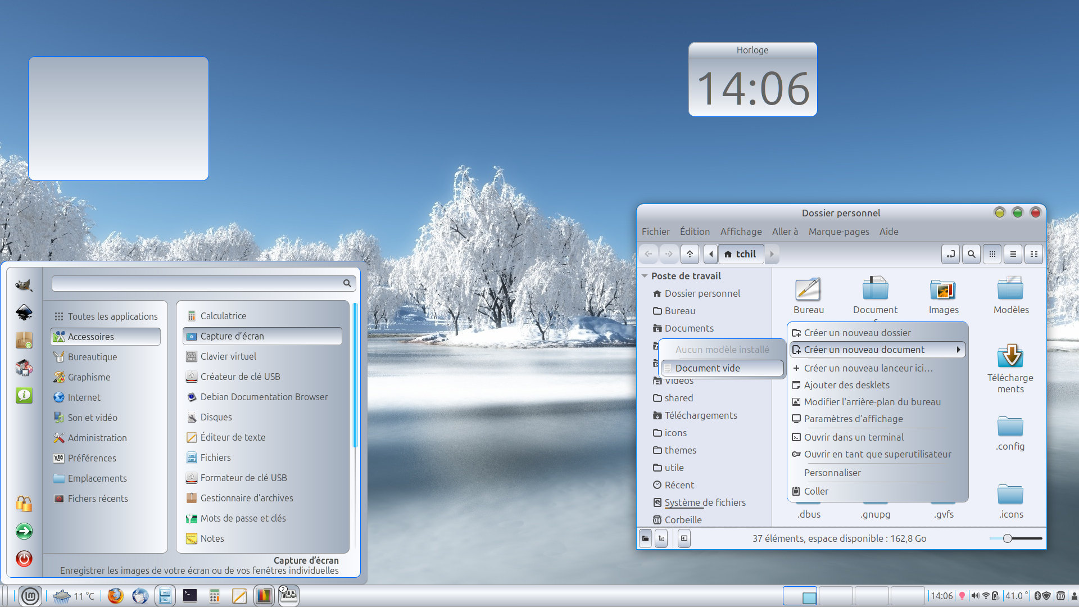Choose Créer un nouveau dossier
1079x607 pixels.
pos(877,333)
